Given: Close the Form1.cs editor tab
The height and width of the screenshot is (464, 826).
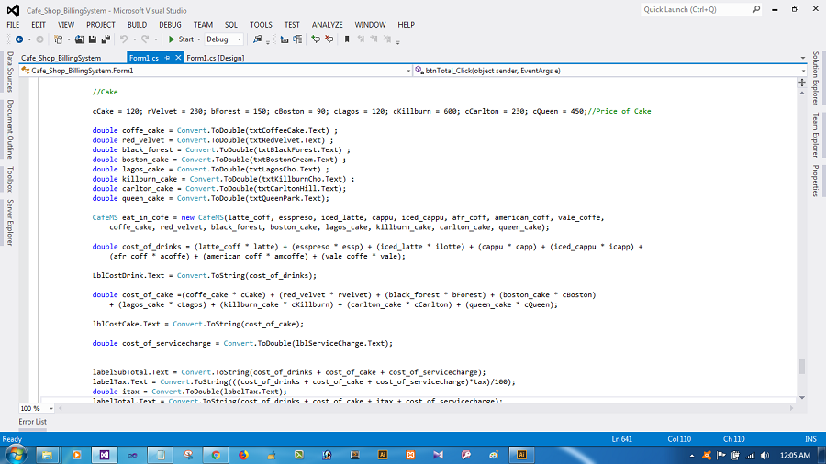Looking at the screenshot, I should point(177,58).
